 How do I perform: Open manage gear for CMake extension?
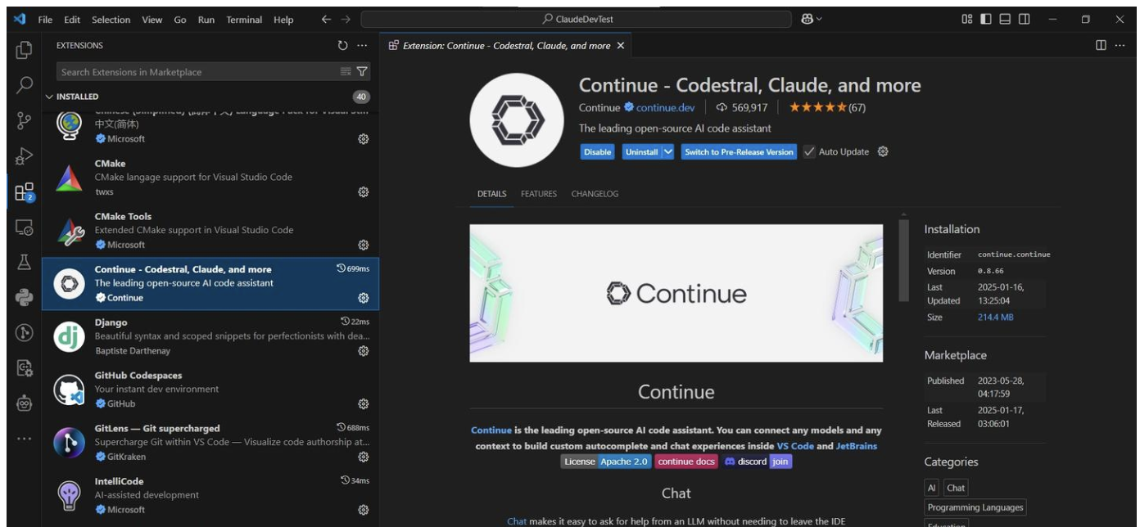click(x=364, y=191)
